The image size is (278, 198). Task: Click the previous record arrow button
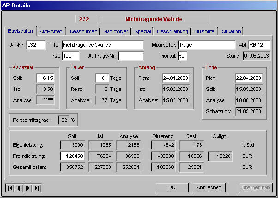(18, 187)
